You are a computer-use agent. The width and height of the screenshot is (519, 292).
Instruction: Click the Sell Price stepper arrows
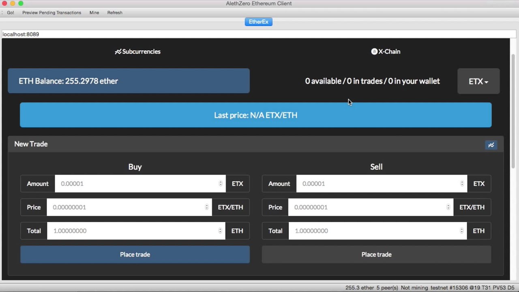tap(448, 207)
